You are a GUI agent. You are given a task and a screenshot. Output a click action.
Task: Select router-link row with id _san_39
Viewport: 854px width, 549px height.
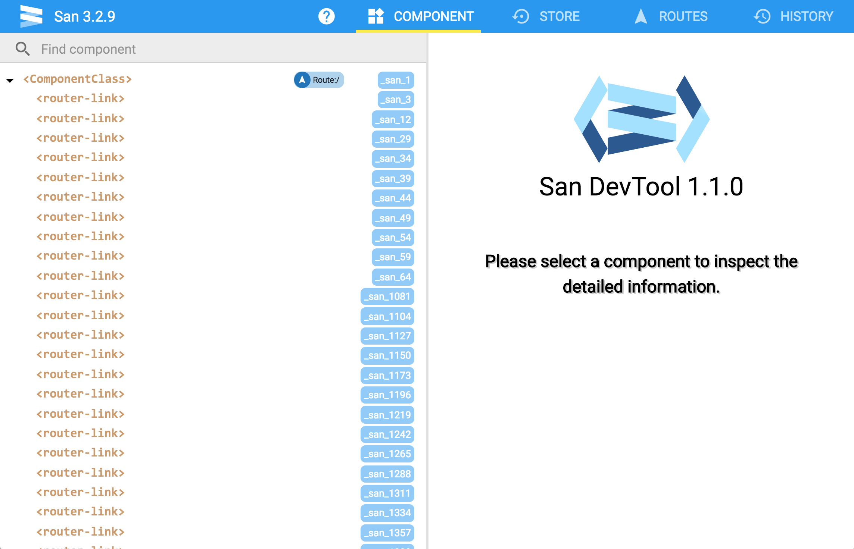point(213,178)
